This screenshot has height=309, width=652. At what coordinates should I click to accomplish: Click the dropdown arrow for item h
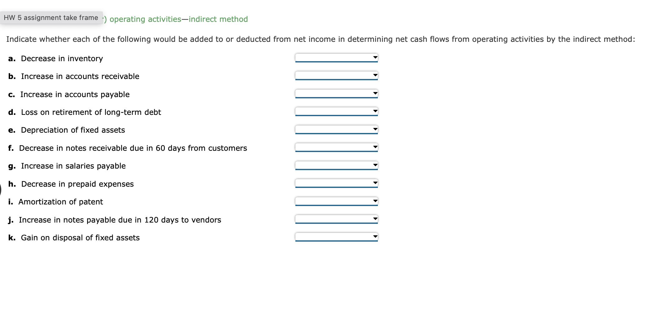pyautogui.click(x=375, y=182)
